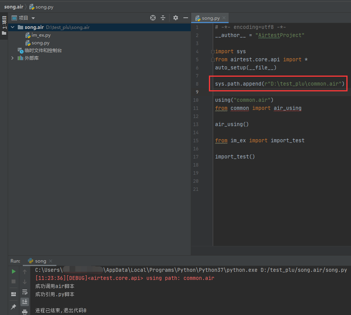Place cursor on sys.path.append line

pos(280,84)
